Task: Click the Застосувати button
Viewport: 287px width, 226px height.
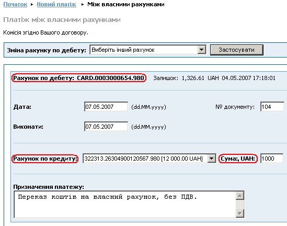Action: pyautogui.click(x=237, y=50)
